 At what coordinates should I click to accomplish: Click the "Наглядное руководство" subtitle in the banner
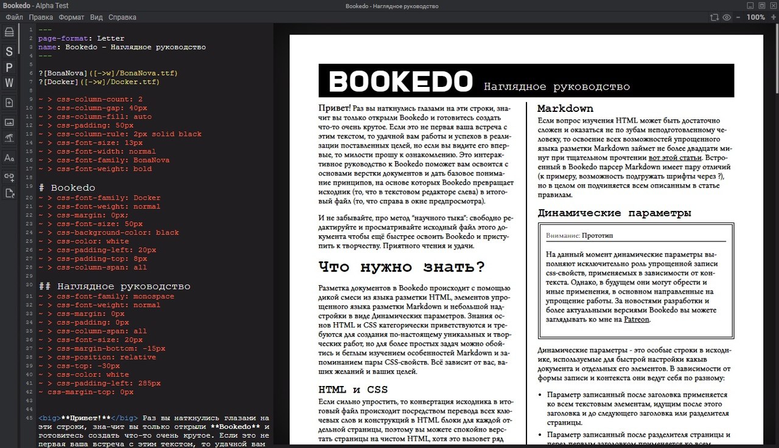tap(556, 87)
